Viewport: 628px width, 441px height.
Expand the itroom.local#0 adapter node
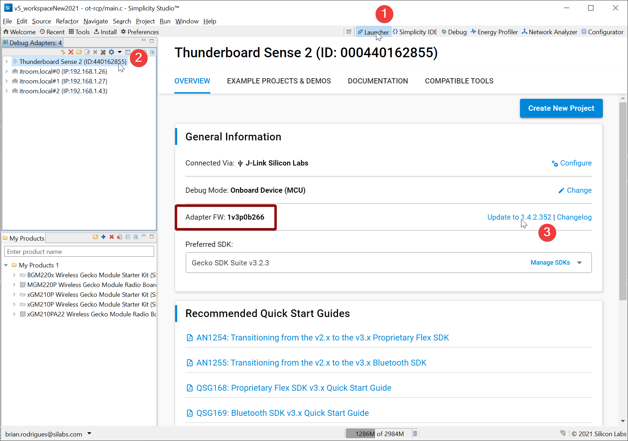(7, 71)
